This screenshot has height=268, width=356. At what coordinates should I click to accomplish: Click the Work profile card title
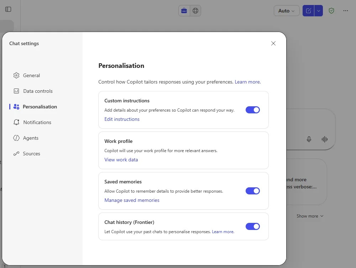(119, 141)
